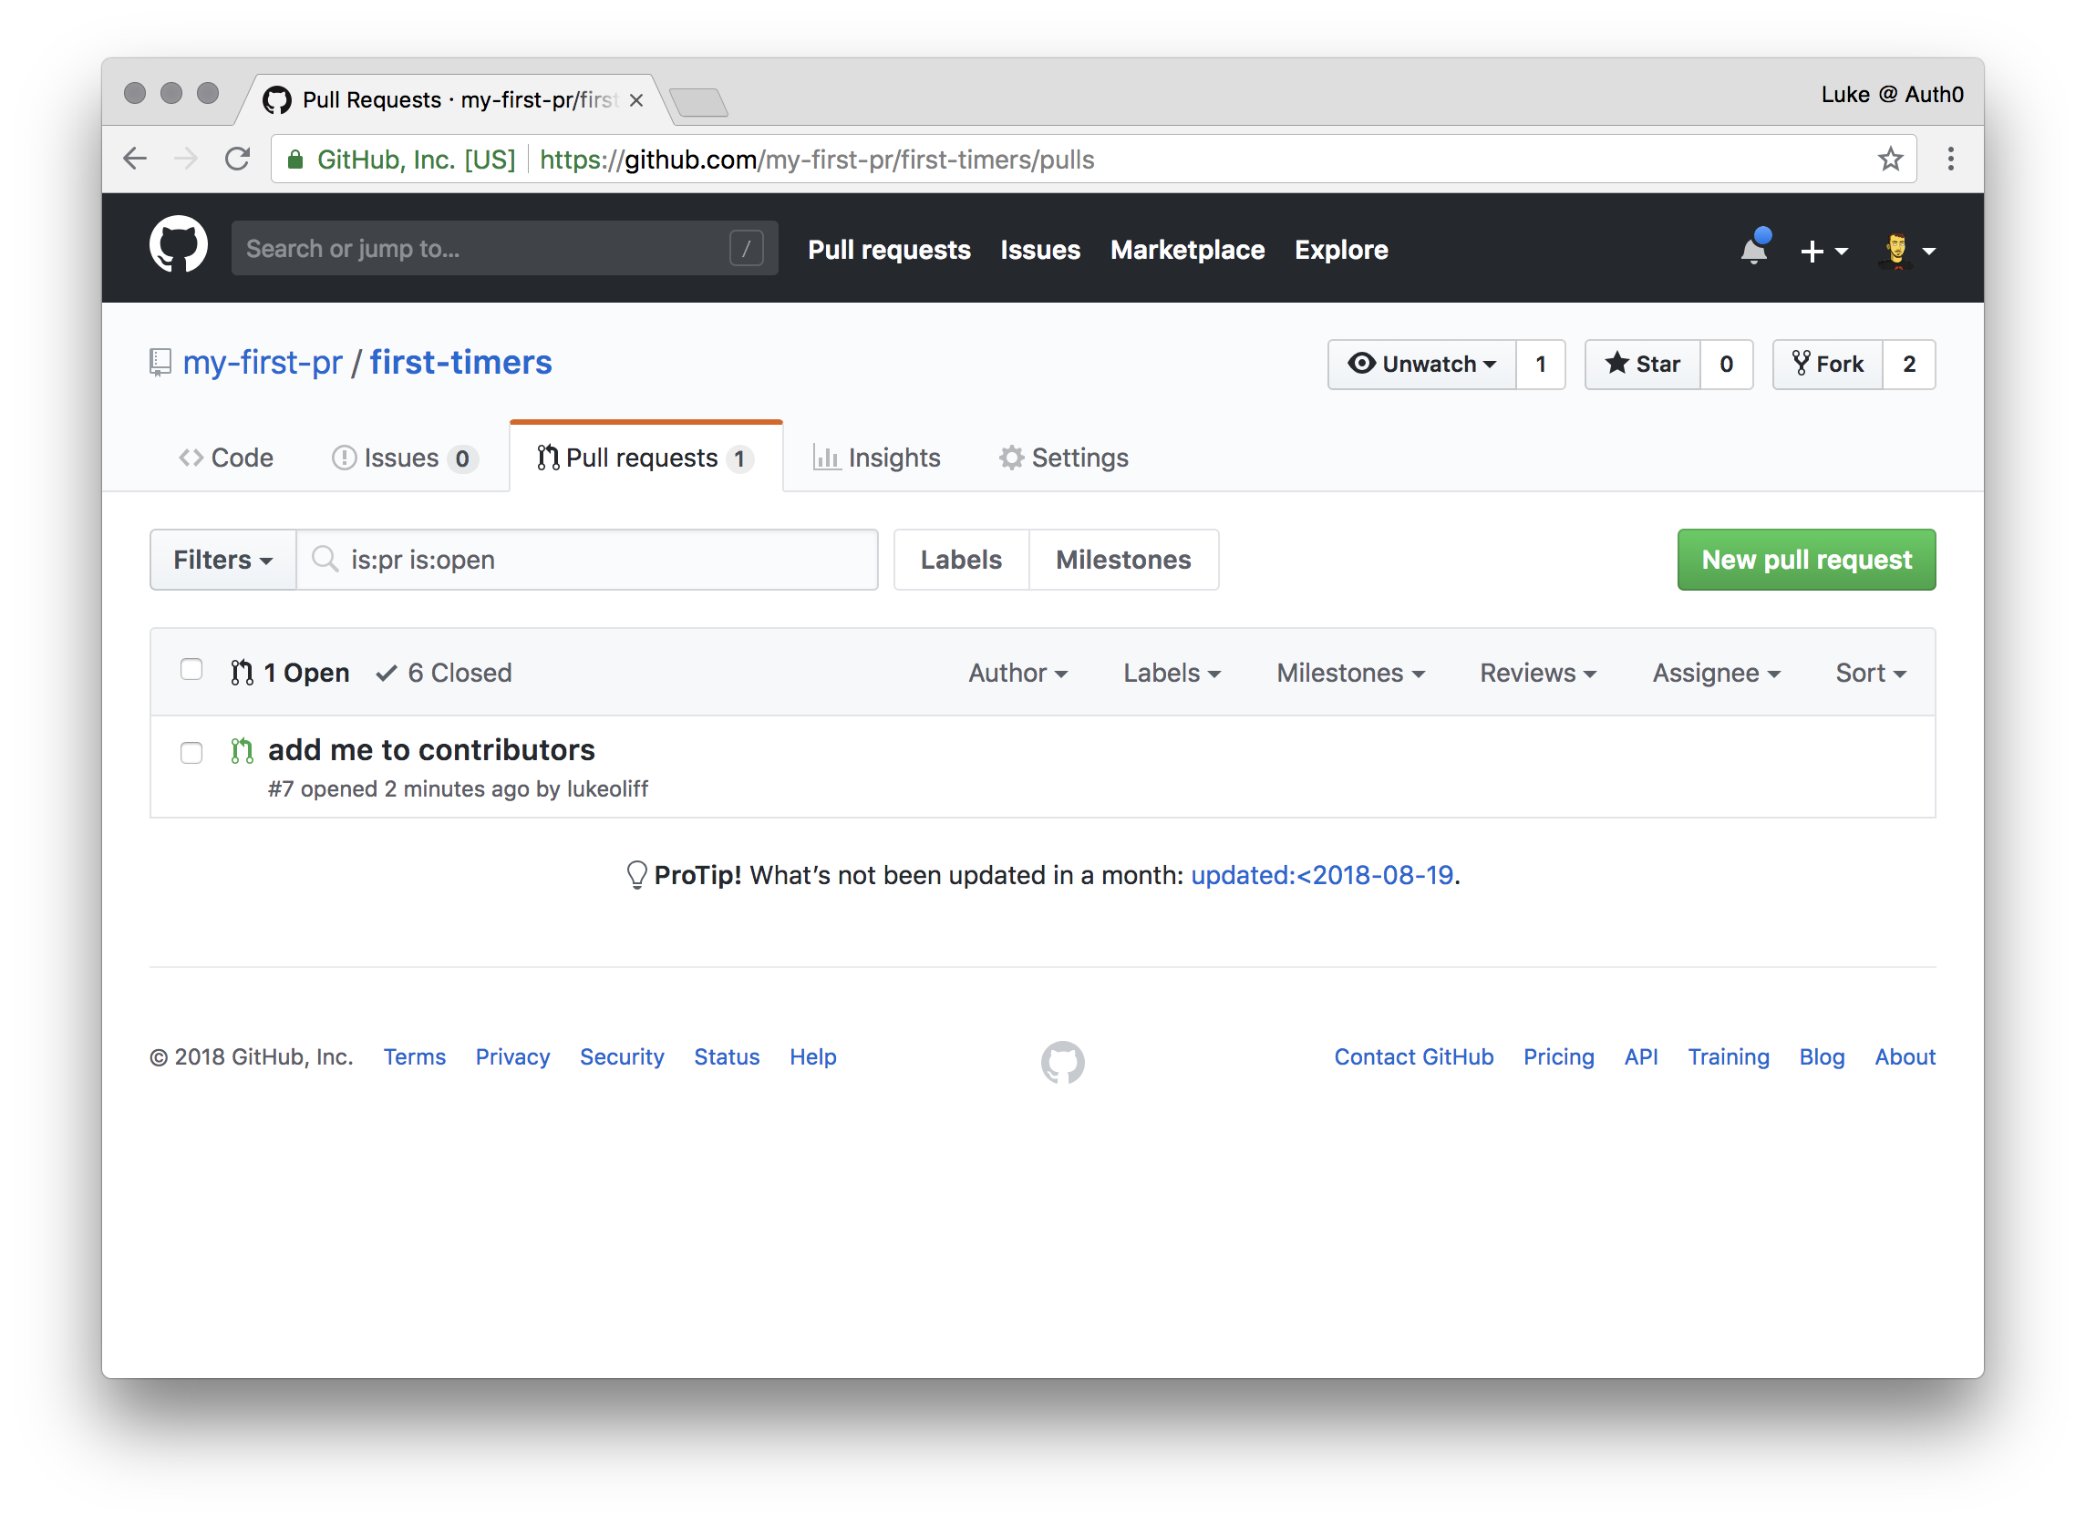Open the Unwatch dropdown
This screenshot has height=1524, width=2086.
(x=1421, y=365)
